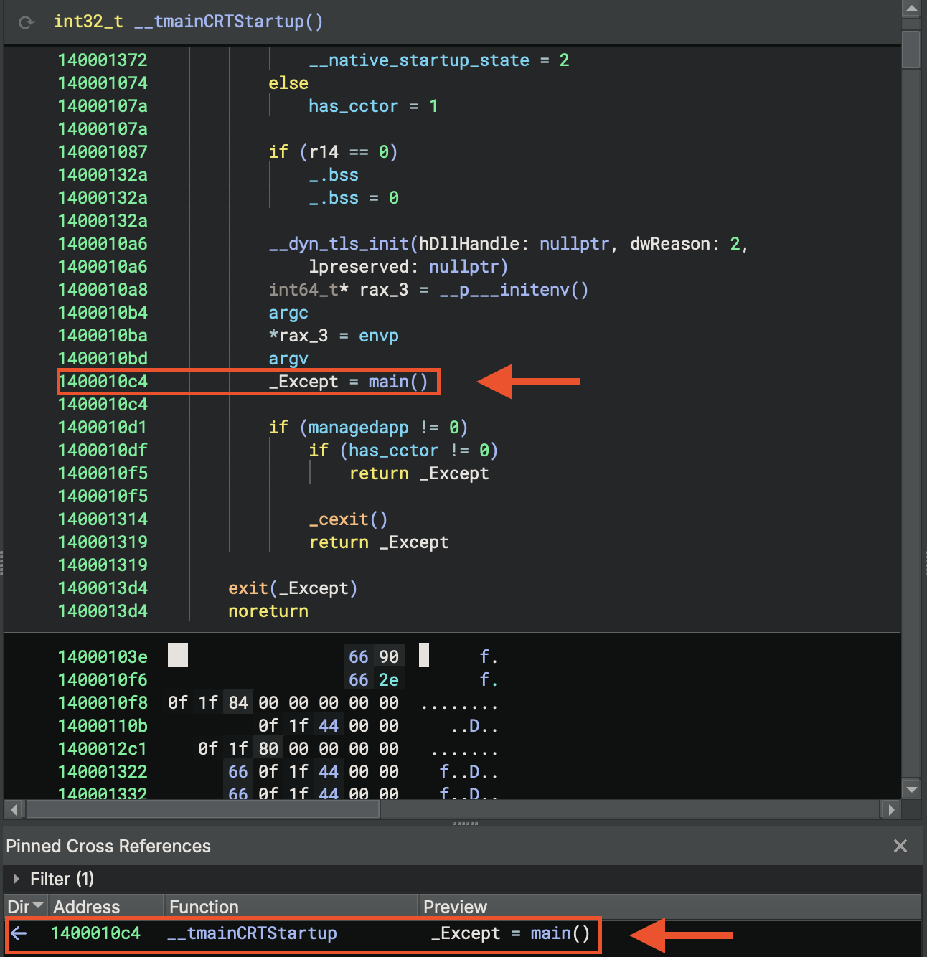Click the horizontal scroll right arrow
The image size is (927, 957).
coord(891,810)
